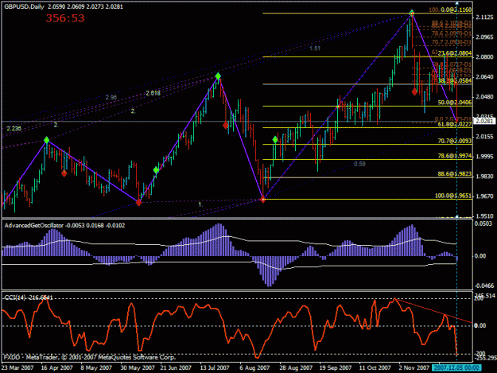
Task: Select the 78.6@1.9974 Fibonacci label
Action: [x=455, y=156]
